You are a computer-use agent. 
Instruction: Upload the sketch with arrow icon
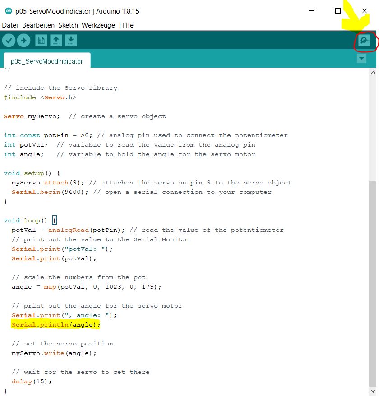coord(24,41)
